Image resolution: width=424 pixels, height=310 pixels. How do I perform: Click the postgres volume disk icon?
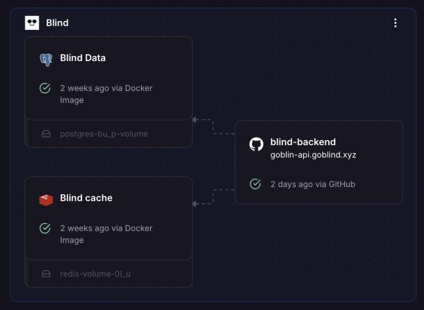click(x=46, y=134)
